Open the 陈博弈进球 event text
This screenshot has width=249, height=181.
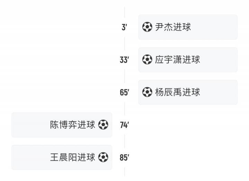[73, 125]
